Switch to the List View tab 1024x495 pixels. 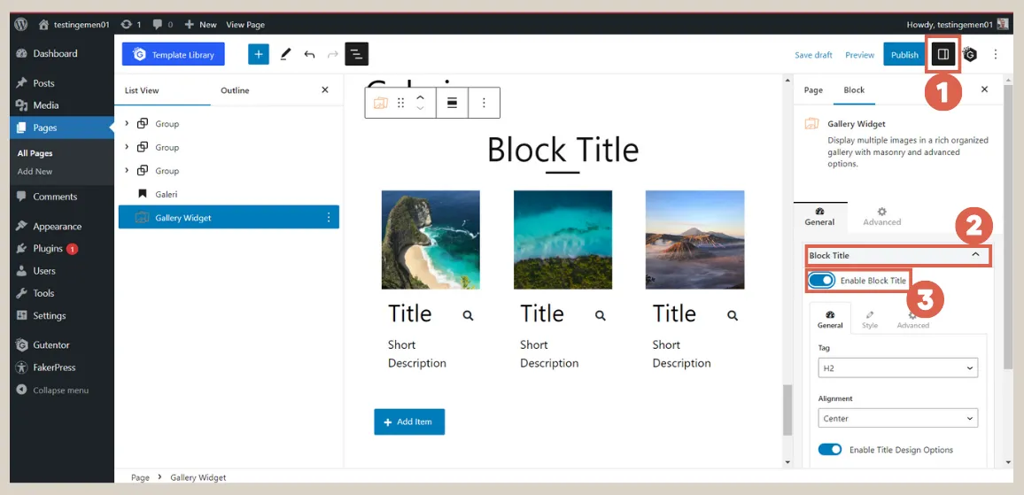click(x=142, y=90)
